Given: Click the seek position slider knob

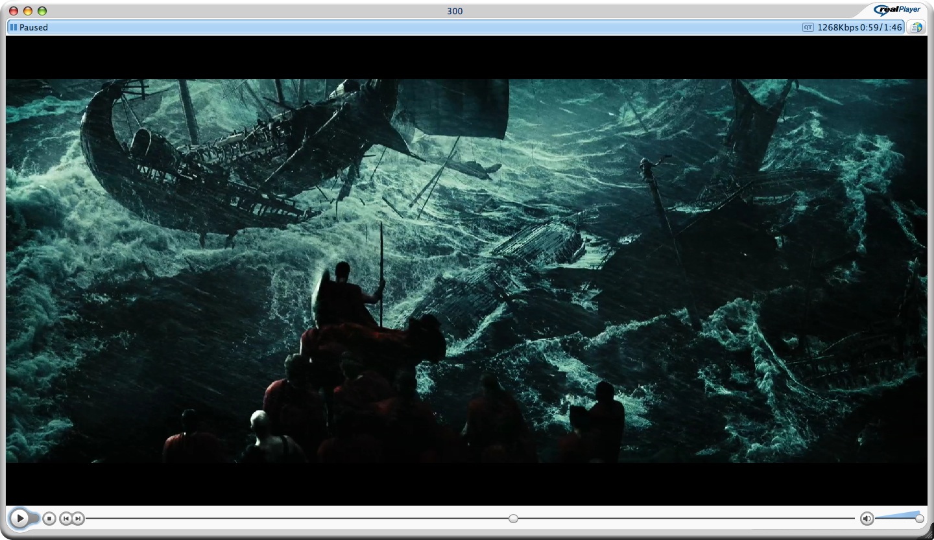Looking at the screenshot, I should pyautogui.click(x=513, y=519).
